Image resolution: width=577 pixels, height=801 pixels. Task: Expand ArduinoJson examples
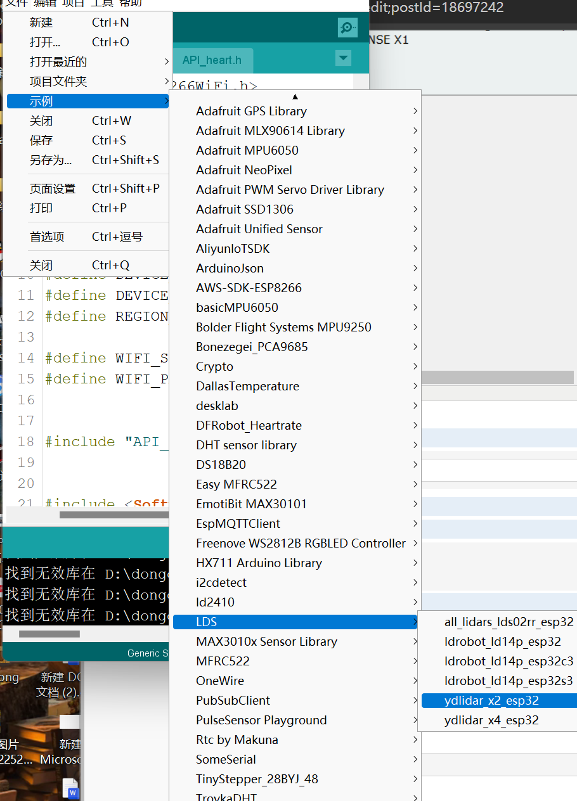295,269
